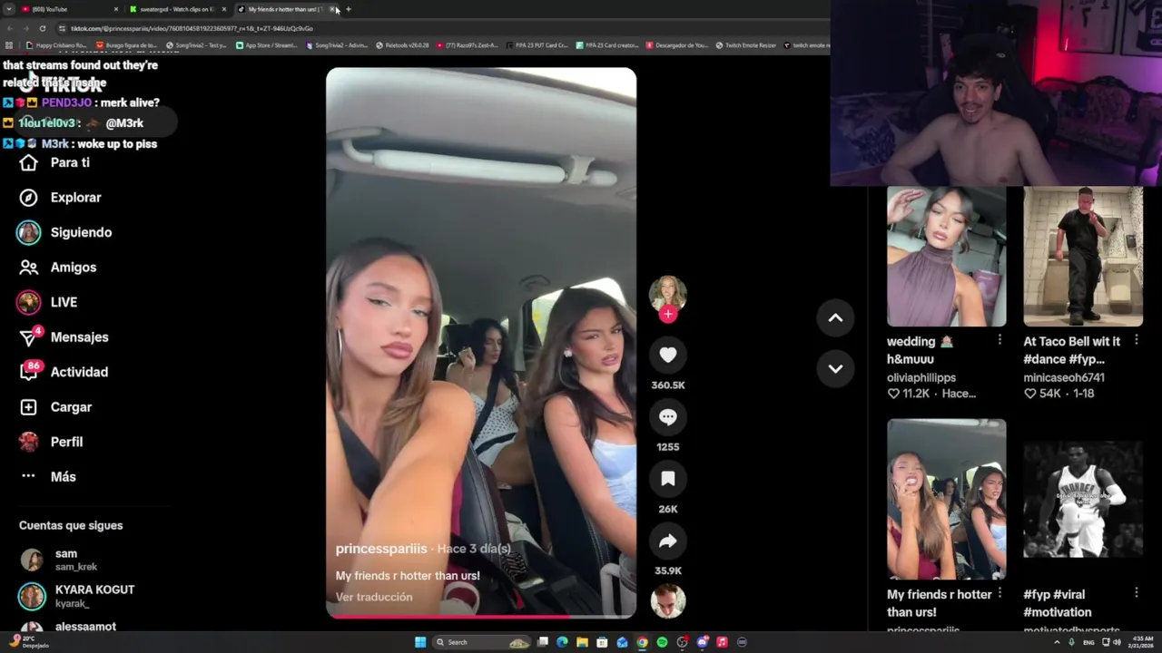
Task: Open File Explorer from taskbar
Action: tap(582, 642)
